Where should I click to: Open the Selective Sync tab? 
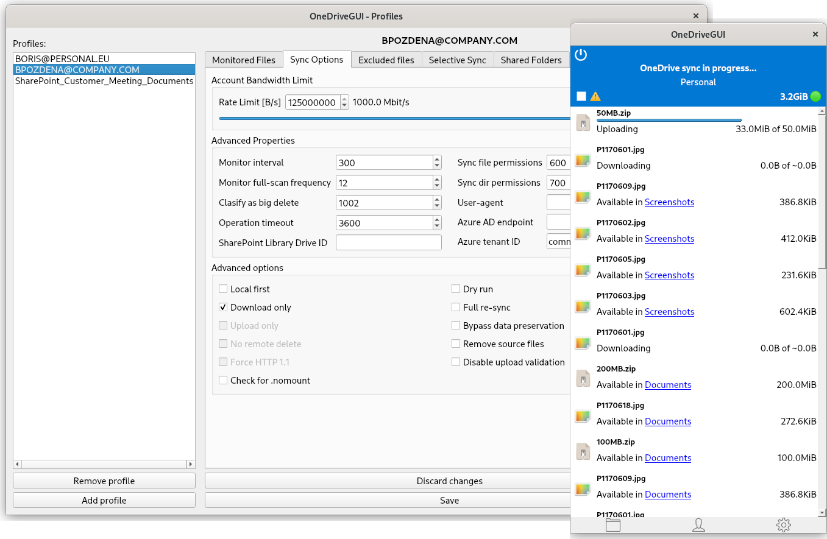458,60
